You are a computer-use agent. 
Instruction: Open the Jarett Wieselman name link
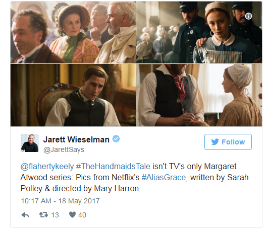[76, 139]
